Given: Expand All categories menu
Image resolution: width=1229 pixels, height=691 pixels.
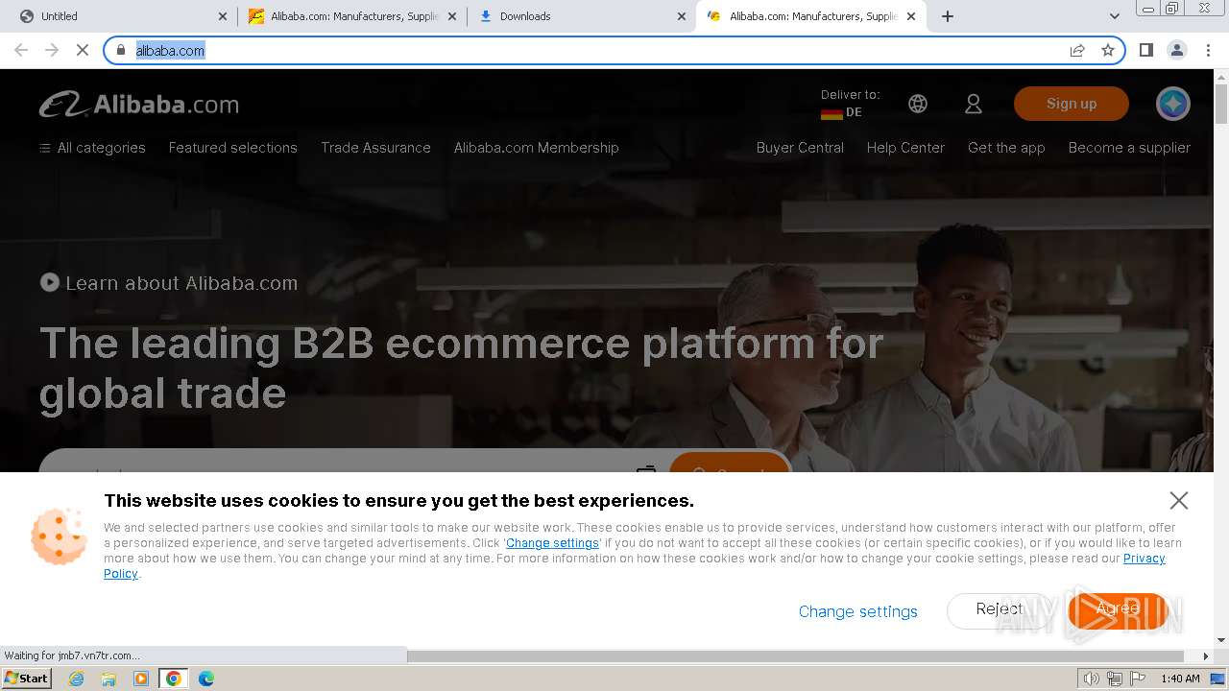Looking at the screenshot, I should click(x=92, y=148).
